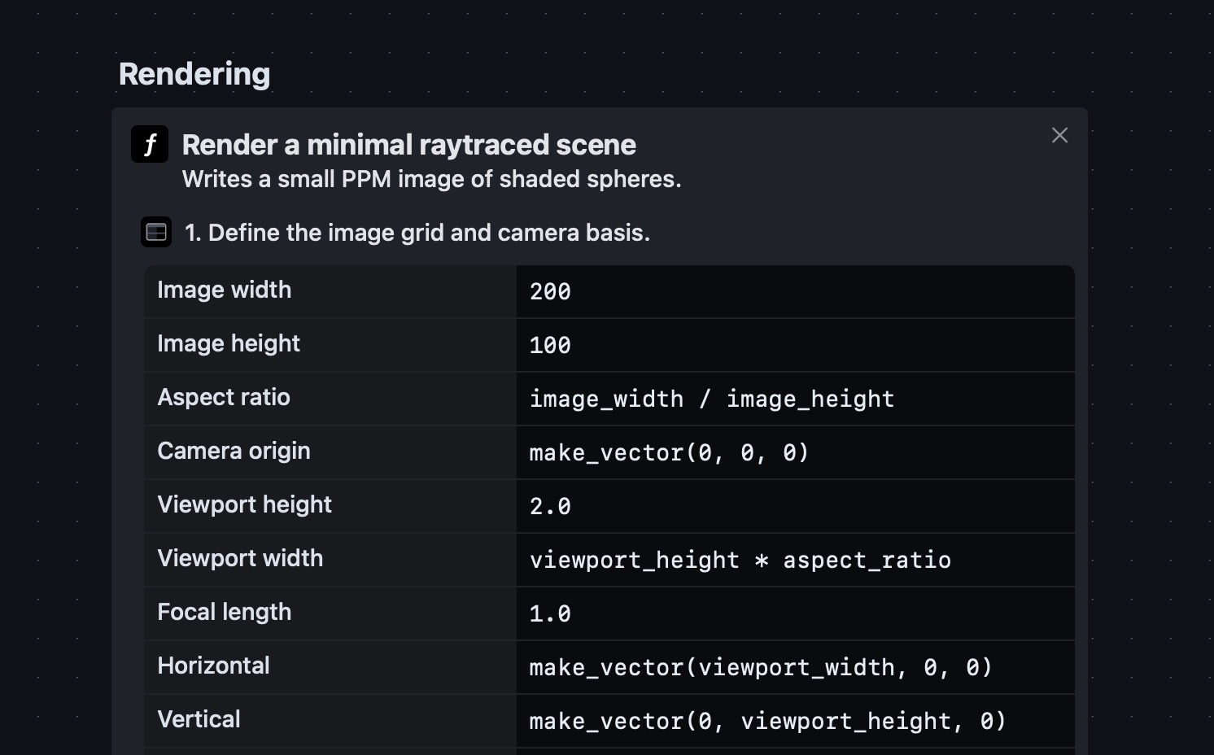Click the Vertical vector expression cell
The height and width of the screenshot is (755, 1214).
(767, 721)
